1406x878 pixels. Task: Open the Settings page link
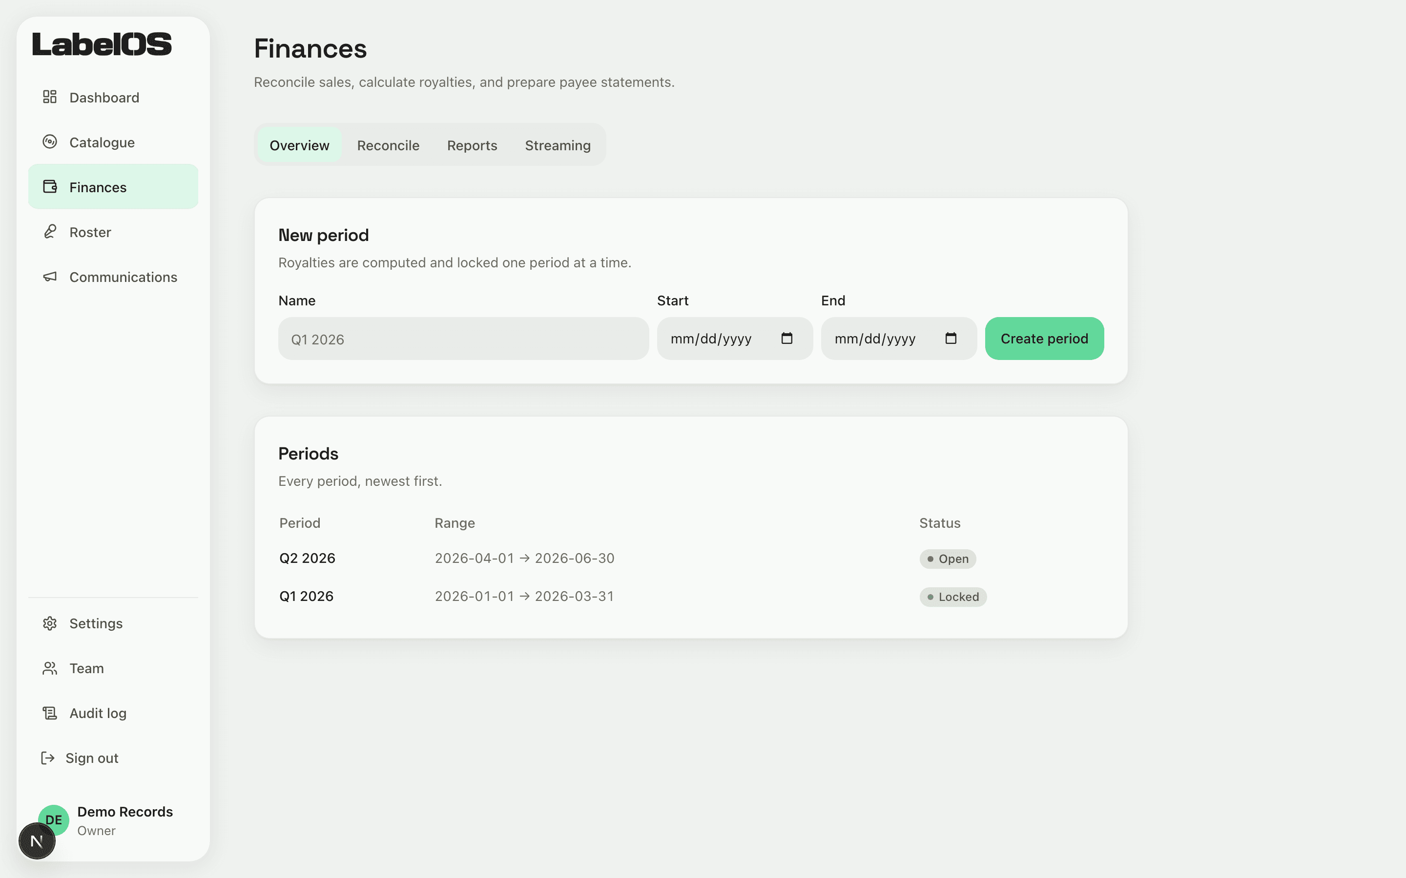[113, 623]
